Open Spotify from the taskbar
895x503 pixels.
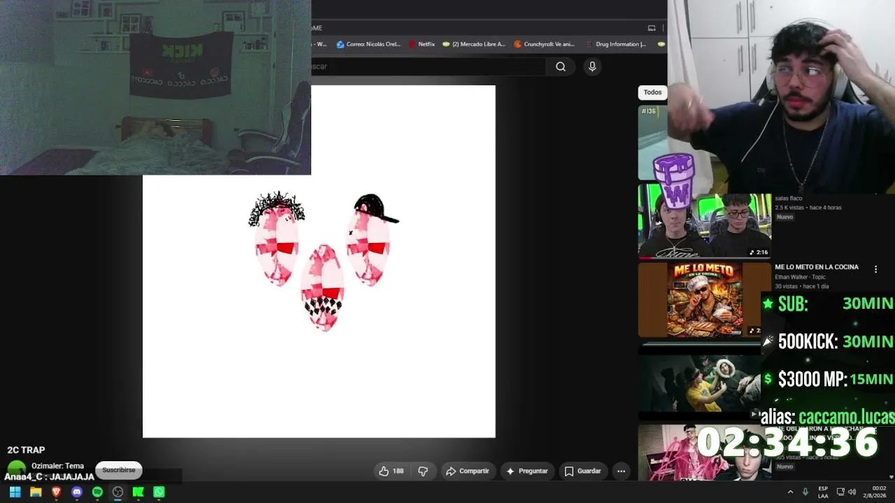97,492
